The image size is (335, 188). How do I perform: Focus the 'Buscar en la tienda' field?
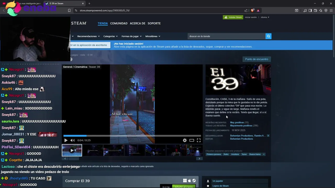tap(226, 36)
